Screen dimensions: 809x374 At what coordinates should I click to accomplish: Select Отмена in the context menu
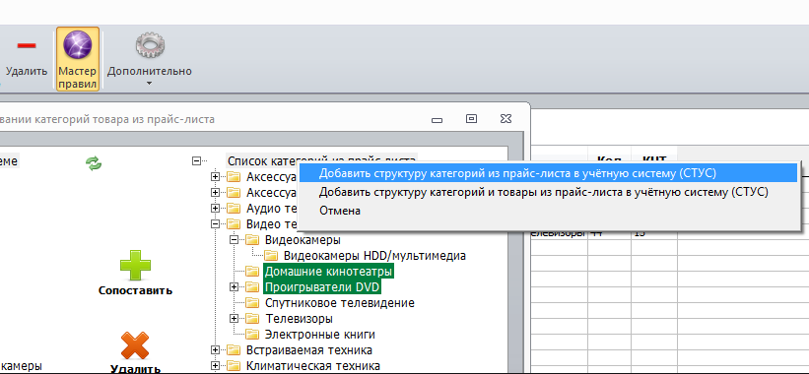(548, 211)
